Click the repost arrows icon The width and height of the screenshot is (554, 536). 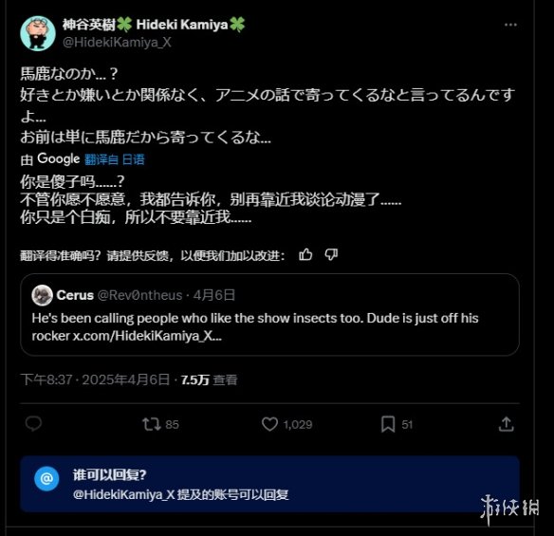click(x=151, y=424)
